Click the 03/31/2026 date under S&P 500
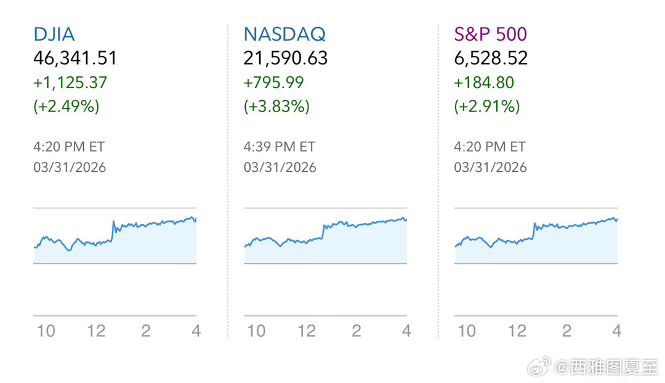The width and height of the screenshot is (665, 383). (x=490, y=167)
